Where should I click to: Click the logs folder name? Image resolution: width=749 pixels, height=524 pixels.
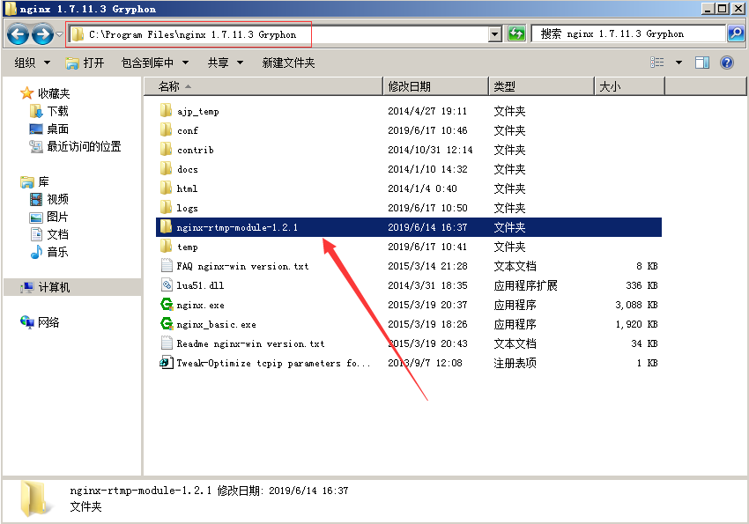point(187,208)
